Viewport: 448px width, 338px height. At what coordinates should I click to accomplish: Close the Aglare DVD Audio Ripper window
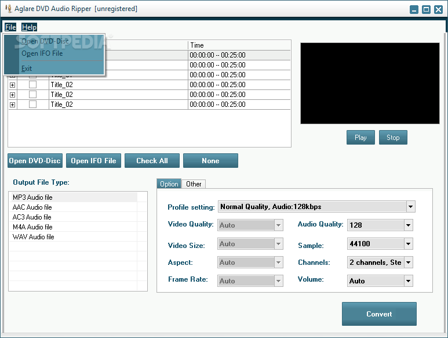[x=438, y=9]
